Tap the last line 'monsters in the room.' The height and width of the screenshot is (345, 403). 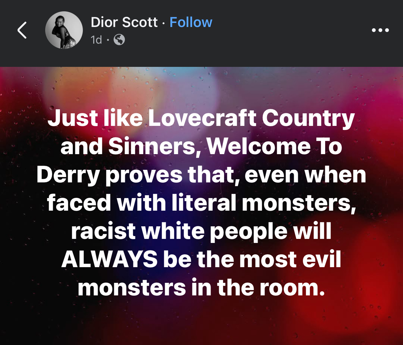coord(201,288)
